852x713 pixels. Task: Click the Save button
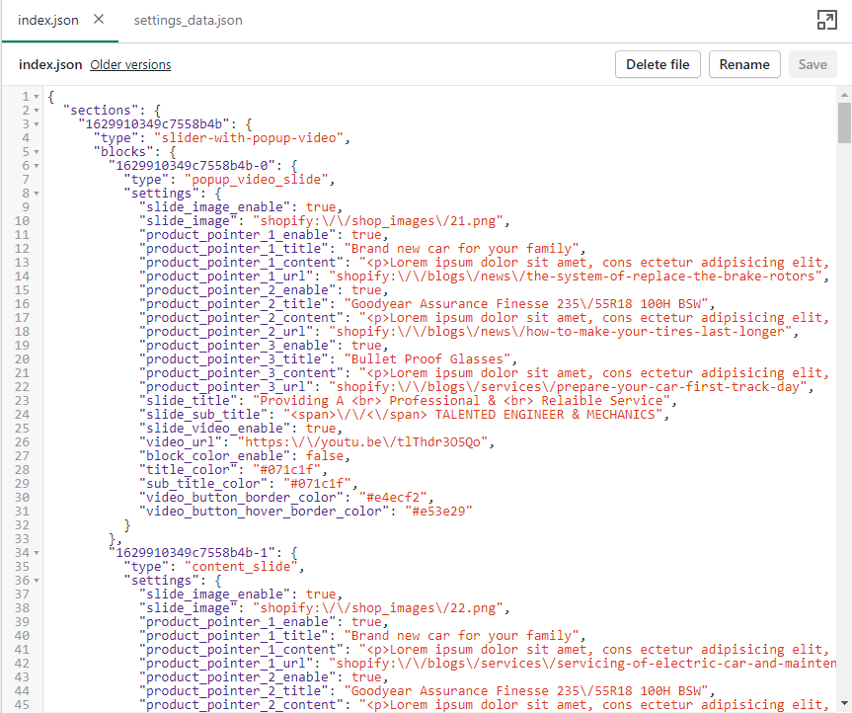pyautogui.click(x=813, y=64)
